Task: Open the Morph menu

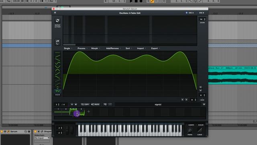Action: click(96, 48)
